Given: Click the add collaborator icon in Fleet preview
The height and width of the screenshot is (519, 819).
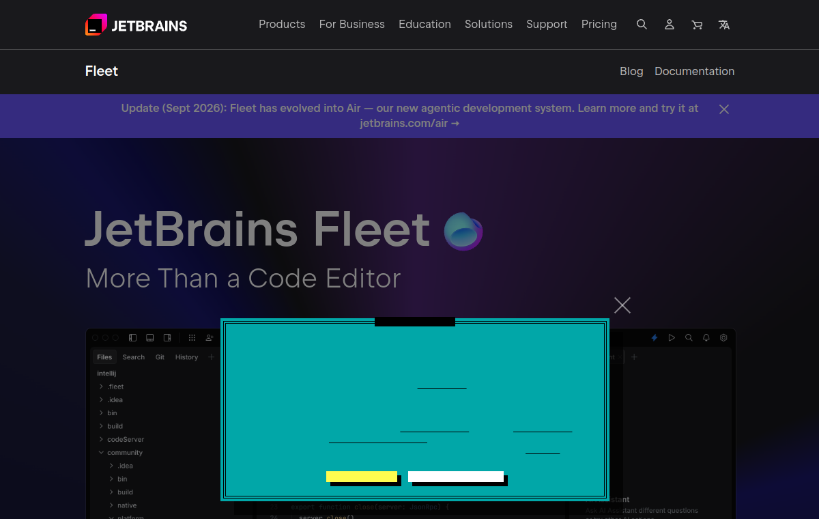Looking at the screenshot, I should click(210, 337).
